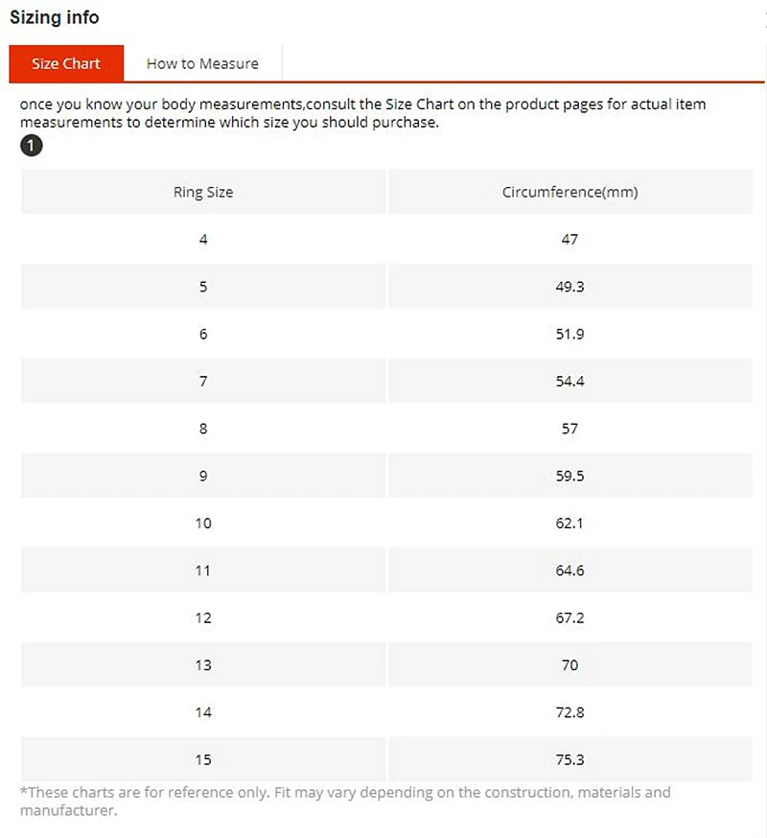Click the 49.3 circumference value
The image size is (767, 838).
coord(569,287)
